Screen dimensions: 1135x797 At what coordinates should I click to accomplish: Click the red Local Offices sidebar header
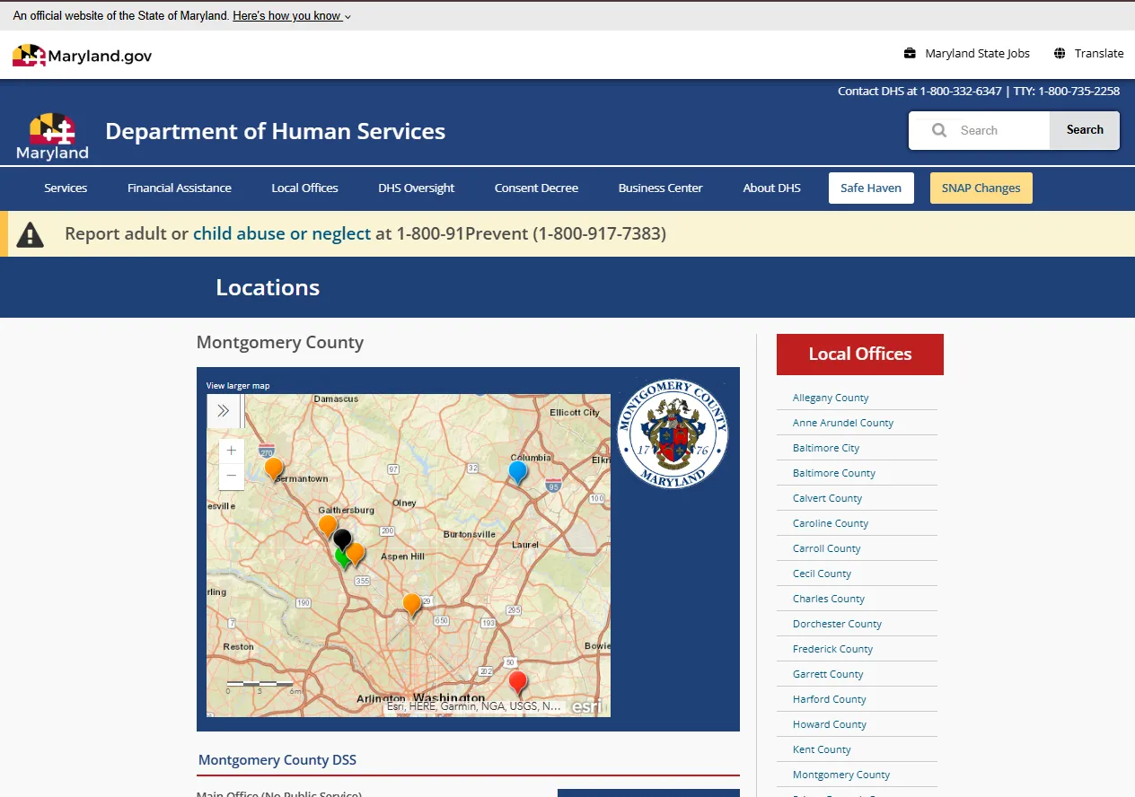(x=860, y=355)
